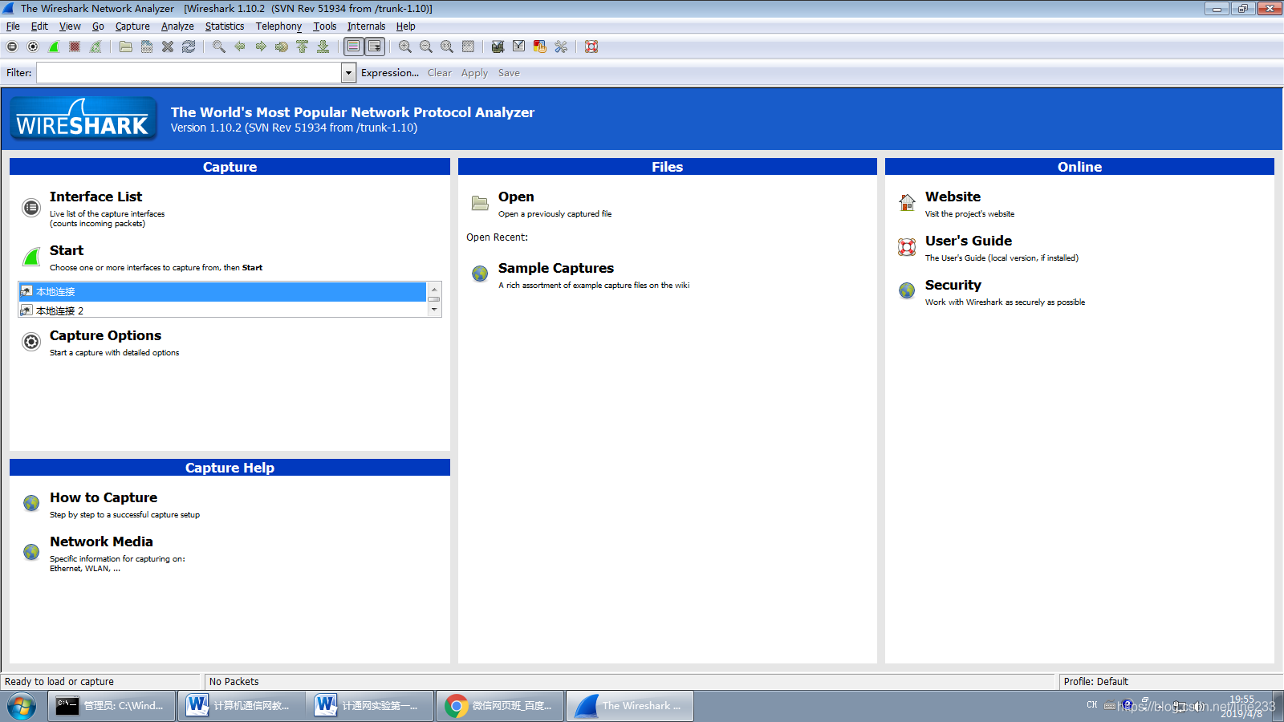Edit capture filters toolbar icon
The width and height of the screenshot is (1284, 722).
(498, 47)
